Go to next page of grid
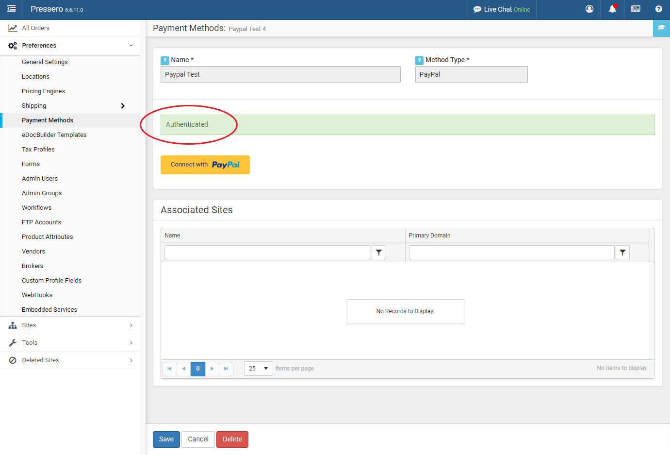The width and height of the screenshot is (670, 455). 212,369
